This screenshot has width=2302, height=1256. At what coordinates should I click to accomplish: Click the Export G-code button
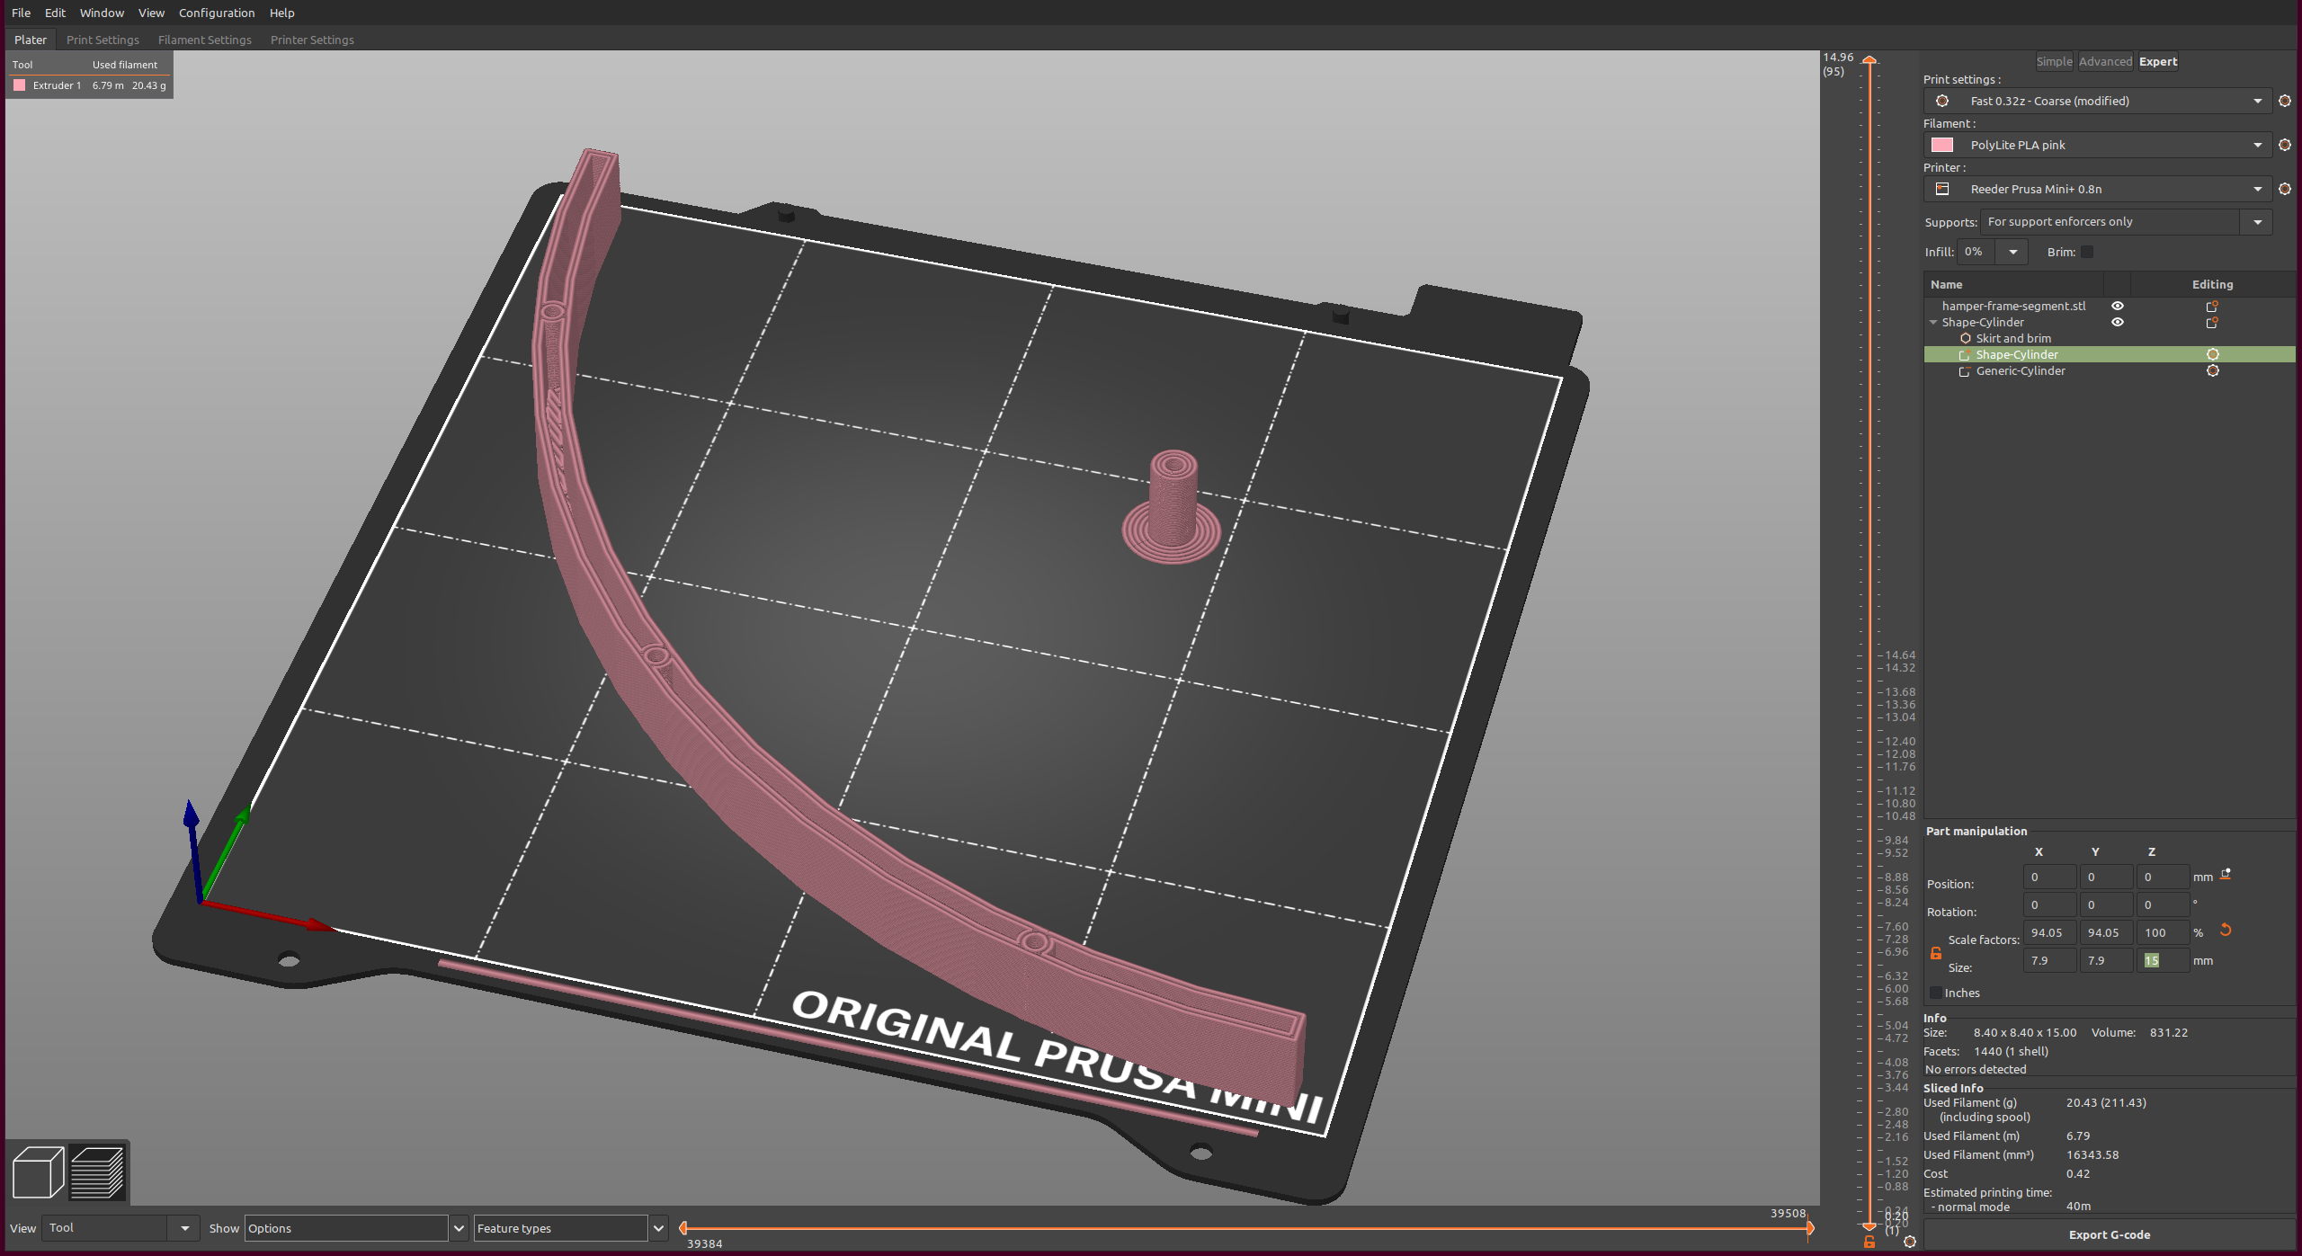(2110, 1234)
